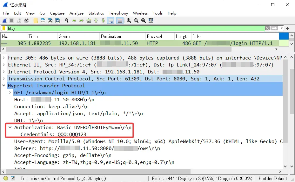Viewport: 295px width, 182px height.
Task: Toggle packet colorization rules button
Action: click(x=120, y=21)
